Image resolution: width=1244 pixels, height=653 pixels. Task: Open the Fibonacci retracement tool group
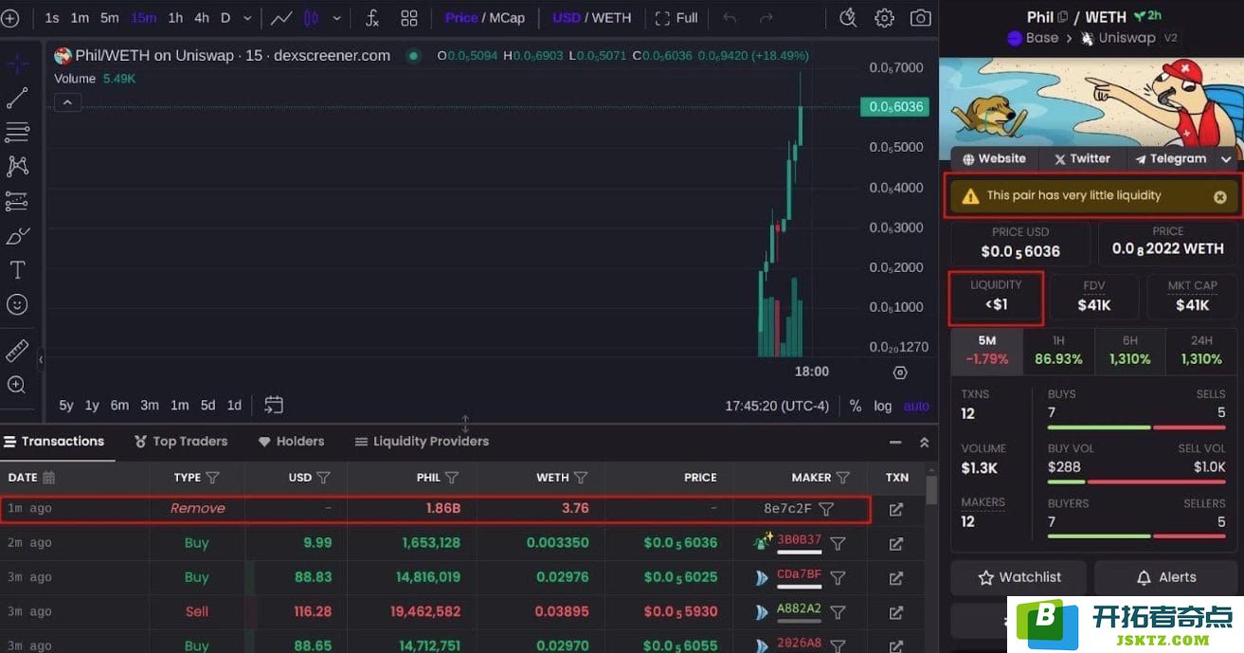[x=17, y=132]
